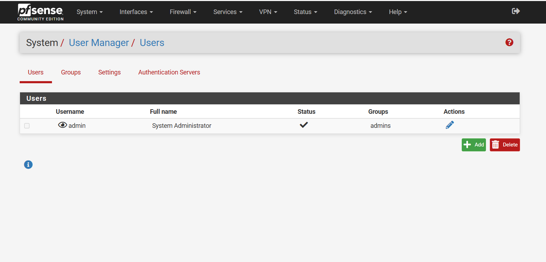
Task: Switch to the Settings tab
Action: coord(110,72)
